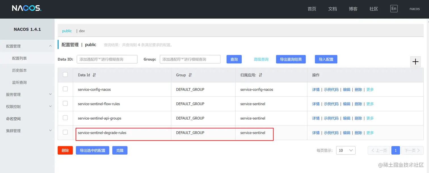Focus the Group search input field

(x=190, y=59)
